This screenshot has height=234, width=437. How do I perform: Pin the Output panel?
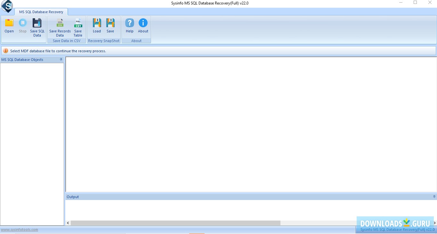tap(434, 196)
